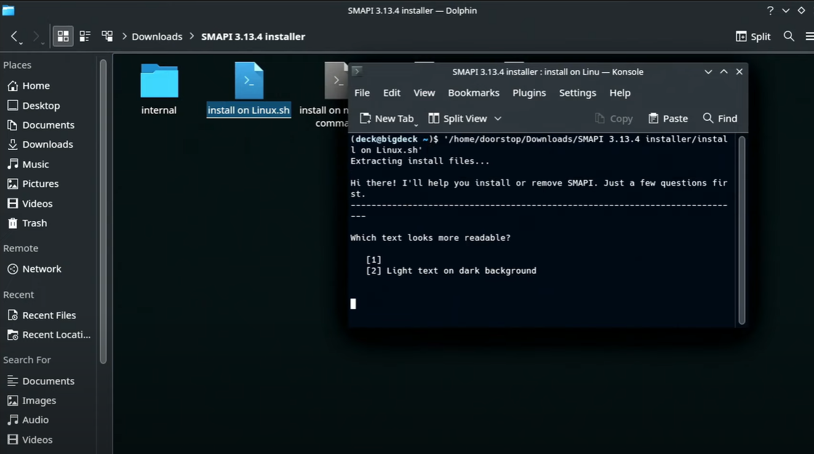Navigate to Downloads in the breadcrumb
The height and width of the screenshot is (454, 814).
(x=157, y=36)
